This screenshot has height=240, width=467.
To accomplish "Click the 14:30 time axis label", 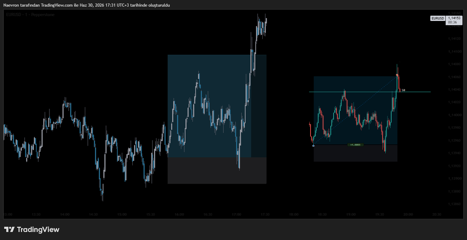I will pos(93,214).
